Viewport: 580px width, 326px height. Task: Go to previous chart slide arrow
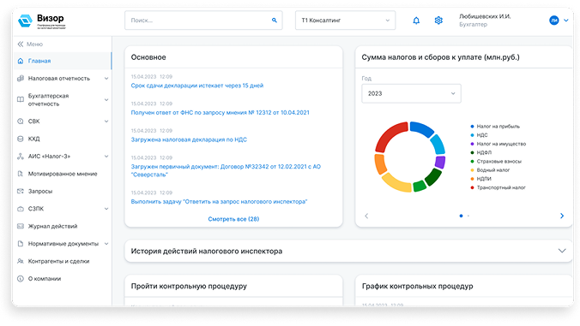tap(366, 216)
